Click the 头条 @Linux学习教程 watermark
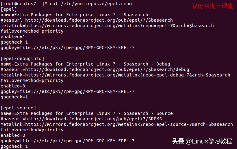 [x=202, y=141]
